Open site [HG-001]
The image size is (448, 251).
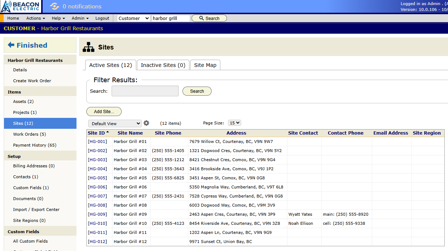click(98, 142)
